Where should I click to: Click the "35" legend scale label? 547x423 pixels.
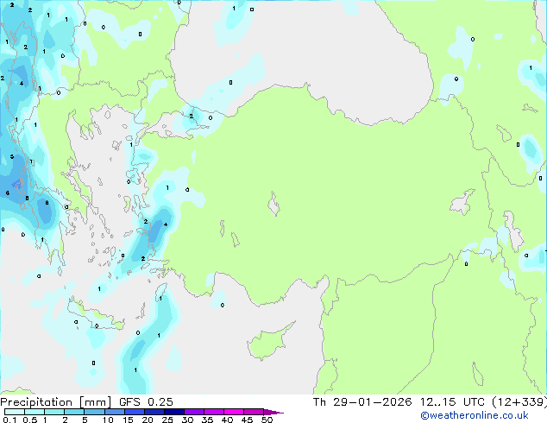click(x=207, y=420)
